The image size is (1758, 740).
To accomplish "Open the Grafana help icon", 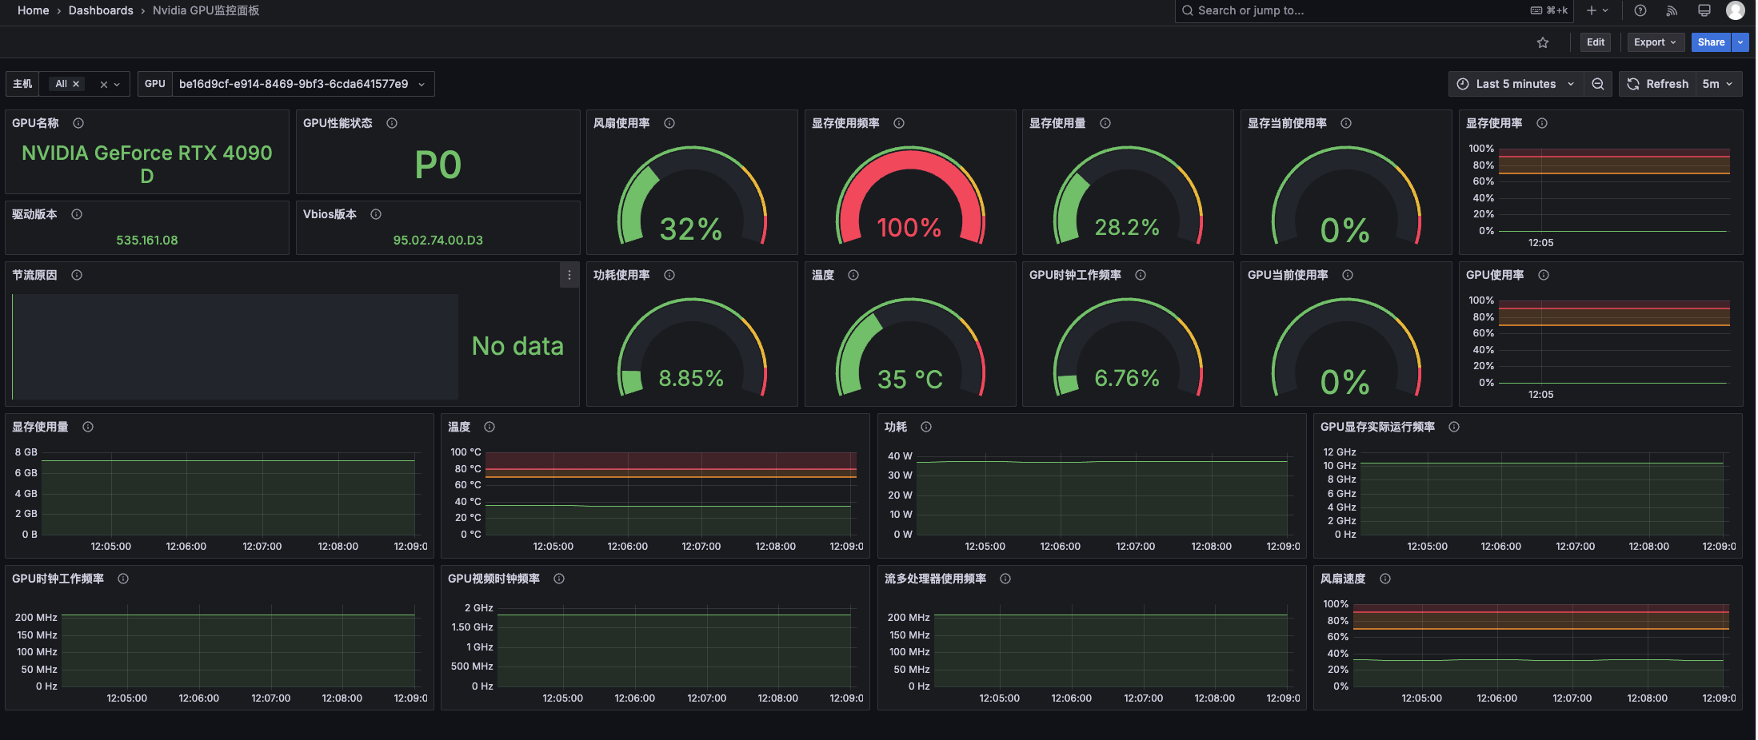I will 1640,10.
